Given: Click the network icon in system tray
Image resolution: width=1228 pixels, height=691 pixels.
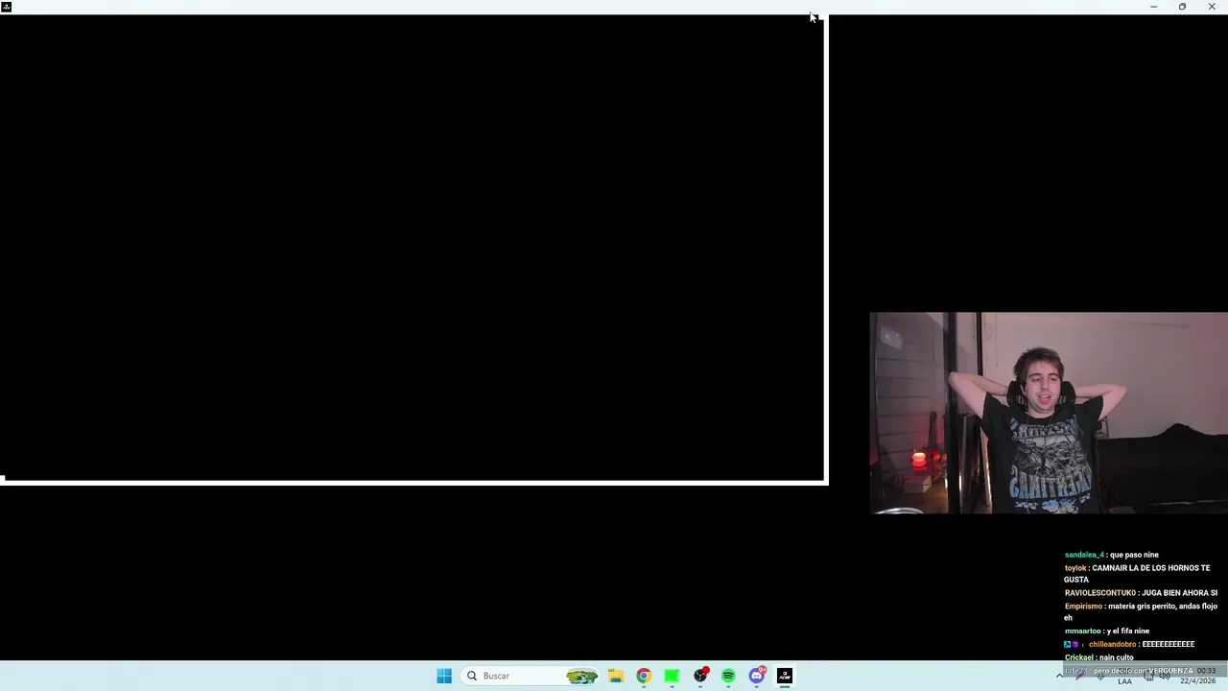Looking at the screenshot, I should pyautogui.click(x=1148, y=676).
